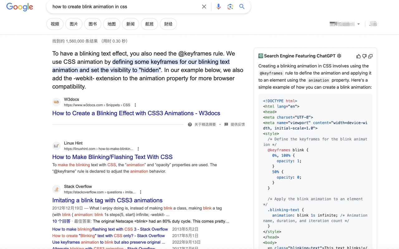Focus the search query input field
Screen dimensions: 399x249
point(125,7)
